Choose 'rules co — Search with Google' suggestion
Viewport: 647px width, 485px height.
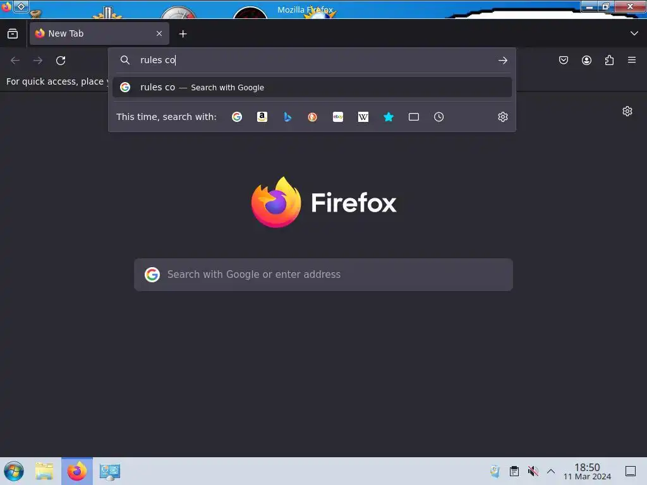pyautogui.click(x=312, y=87)
